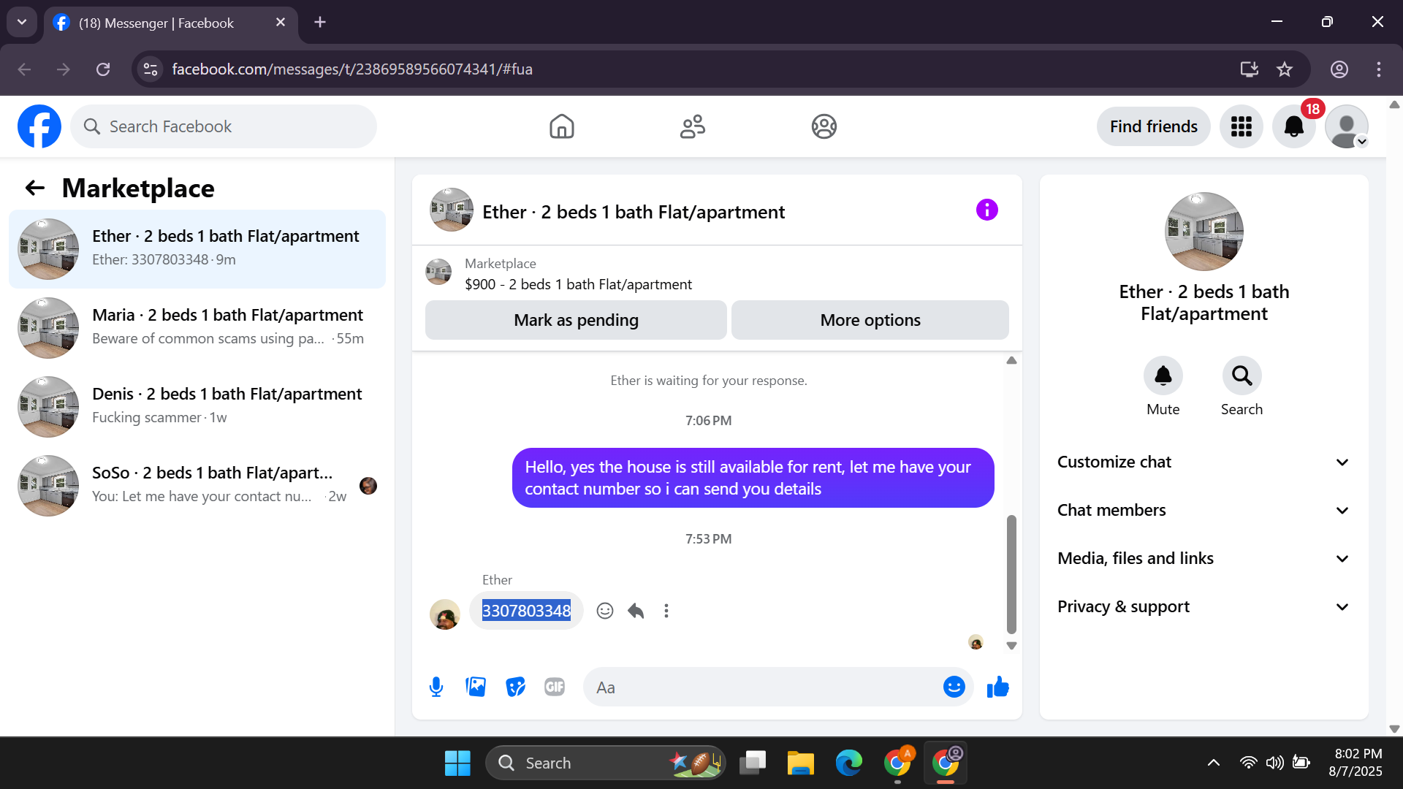
Task: Expand the Customize chat section
Action: coord(1204,462)
